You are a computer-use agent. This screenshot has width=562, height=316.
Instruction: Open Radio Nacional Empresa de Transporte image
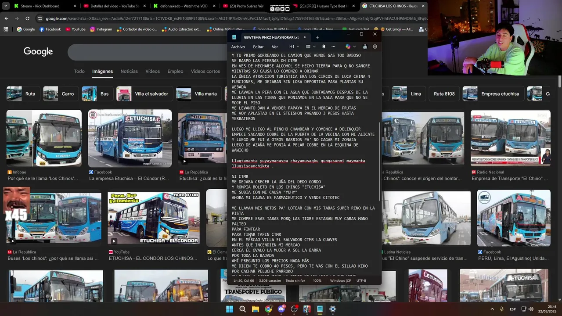click(x=510, y=138)
